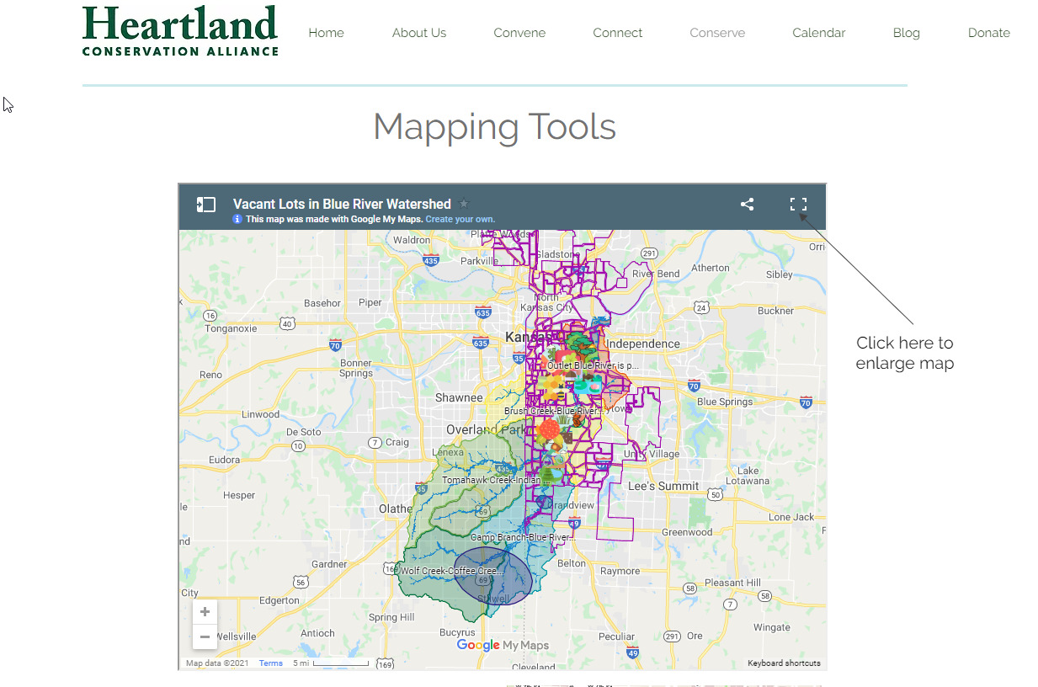Open map Keyboard shortcuts
Screen dimensions: 1038x687
784,663
